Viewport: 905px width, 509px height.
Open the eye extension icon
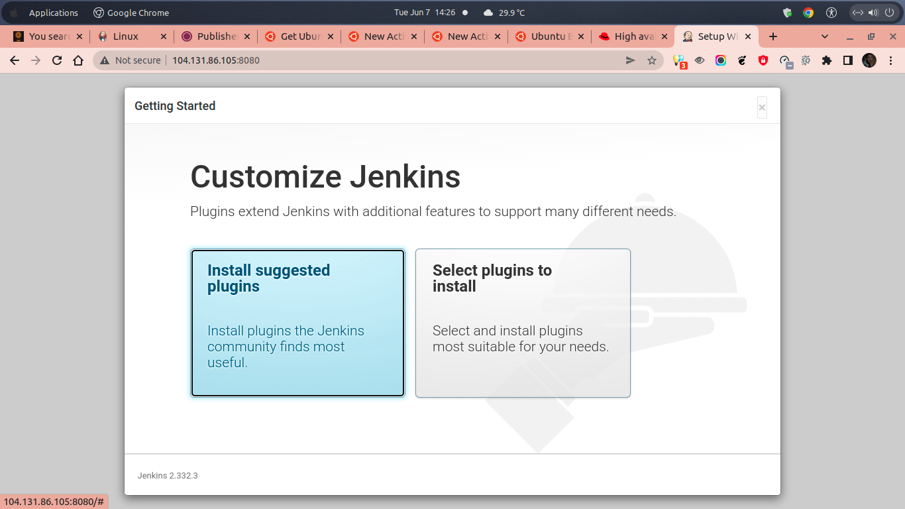[x=700, y=60]
